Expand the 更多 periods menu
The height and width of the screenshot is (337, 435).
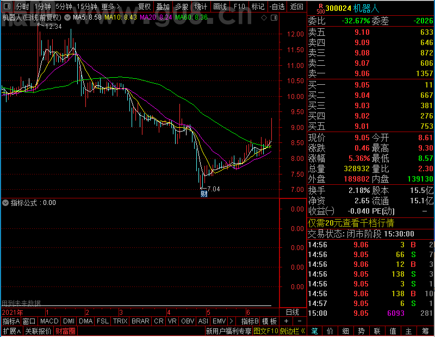[x=110, y=7]
